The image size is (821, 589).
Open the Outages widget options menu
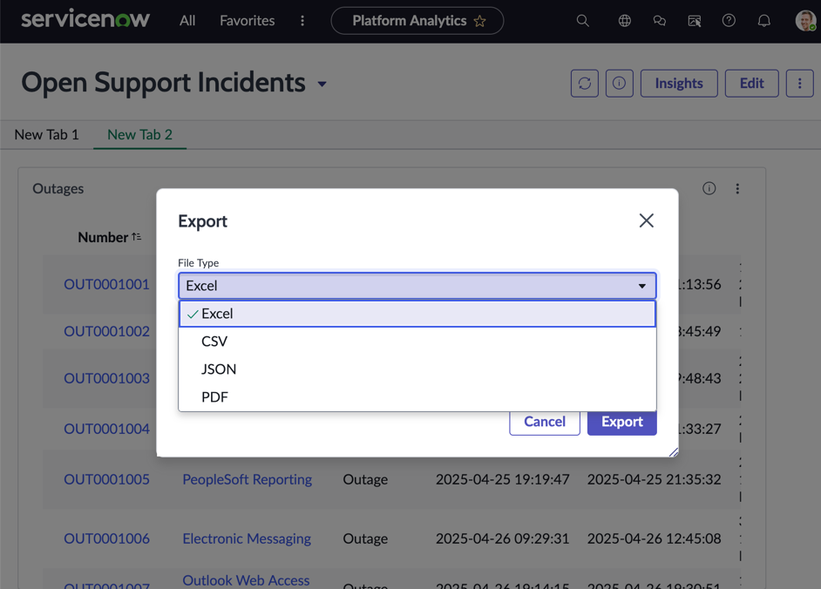[737, 188]
